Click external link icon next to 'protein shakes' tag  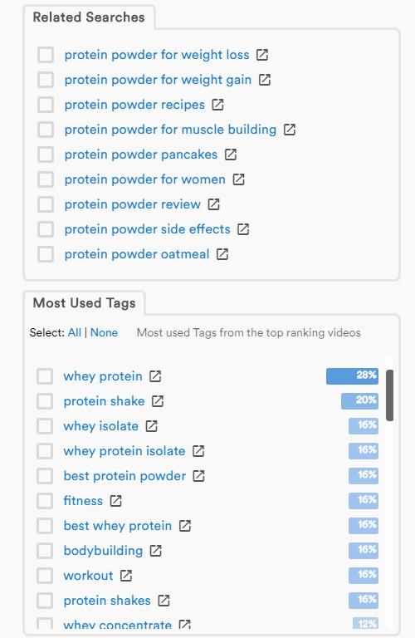click(164, 601)
